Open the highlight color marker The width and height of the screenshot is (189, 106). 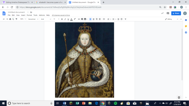pyautogui.click(x=75, y=19)
